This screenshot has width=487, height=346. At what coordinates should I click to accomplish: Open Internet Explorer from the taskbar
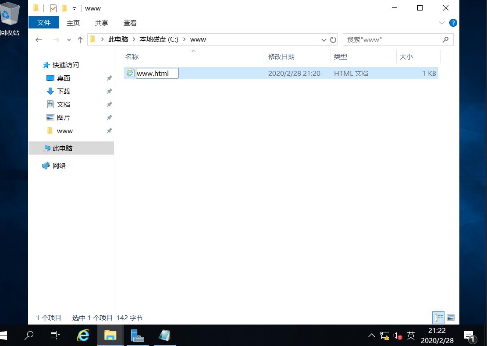[x=83, y=335]
